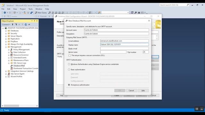Viewport: 205px width, 115px height.
Task: Expand the PolyBase tree node
Action: tap(6, 42)
